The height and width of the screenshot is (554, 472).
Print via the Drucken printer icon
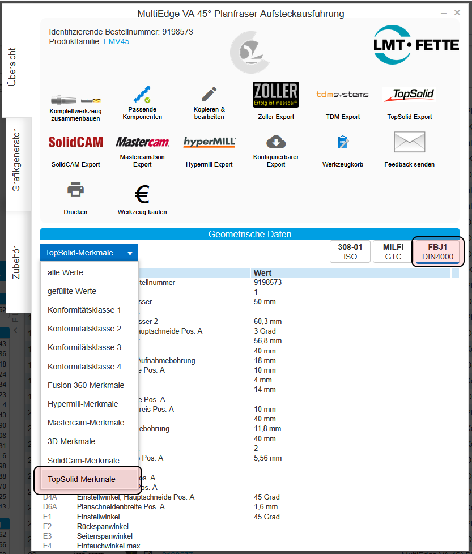click(x=75, y=189)
